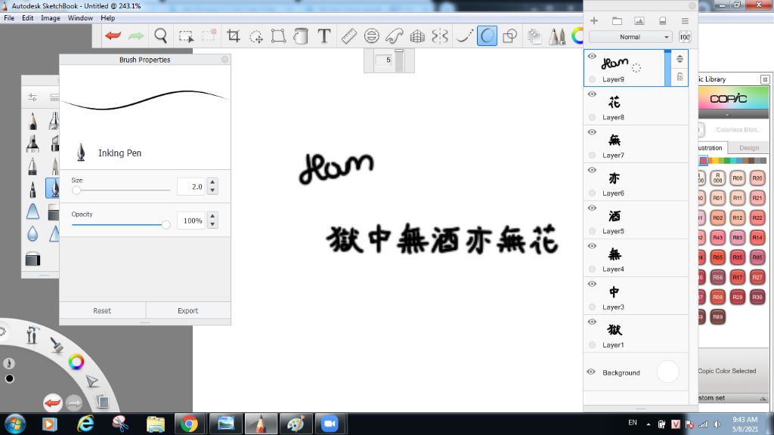The width and height of the screenshot is (774, 435).
Task: Collapse the Copic banner arrow
Action: (x=727, y=115)
